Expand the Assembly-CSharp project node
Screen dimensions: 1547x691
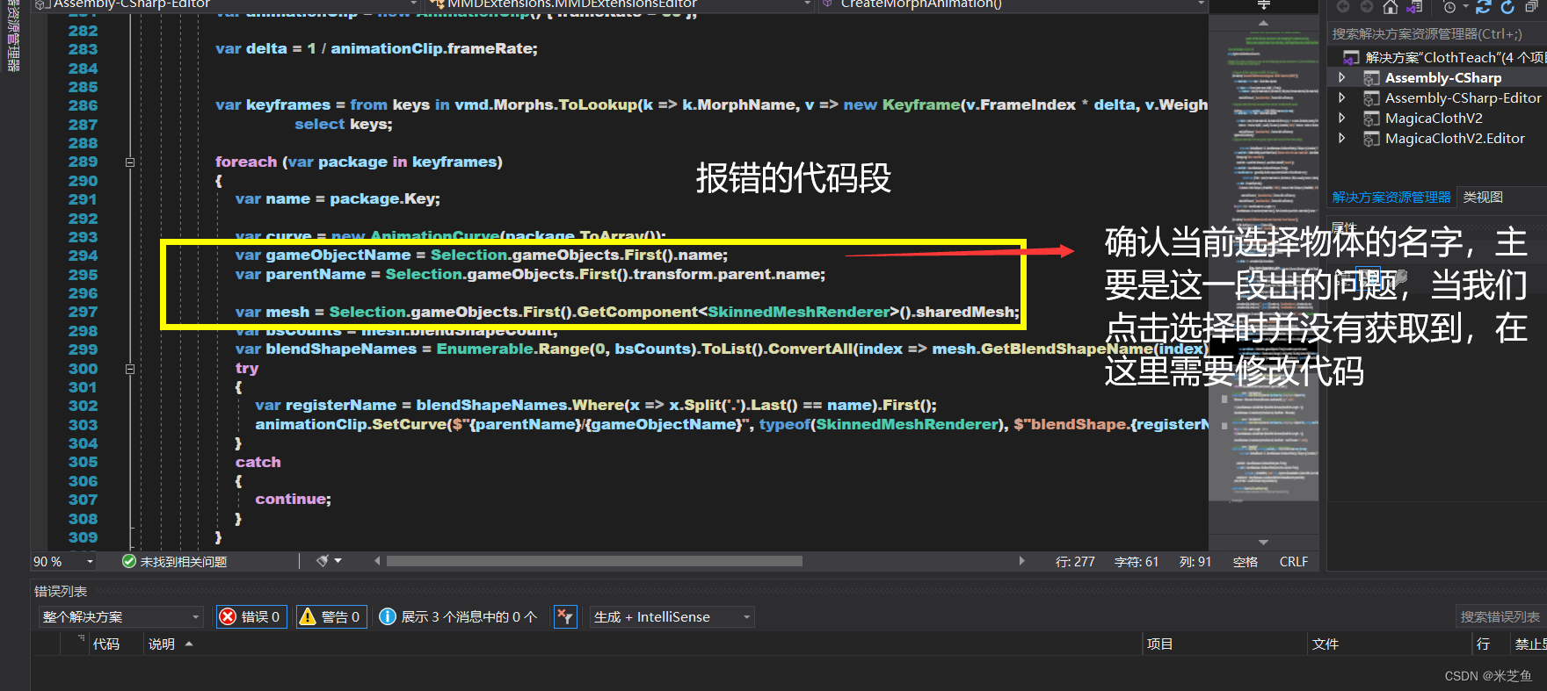pos(1342,78)
